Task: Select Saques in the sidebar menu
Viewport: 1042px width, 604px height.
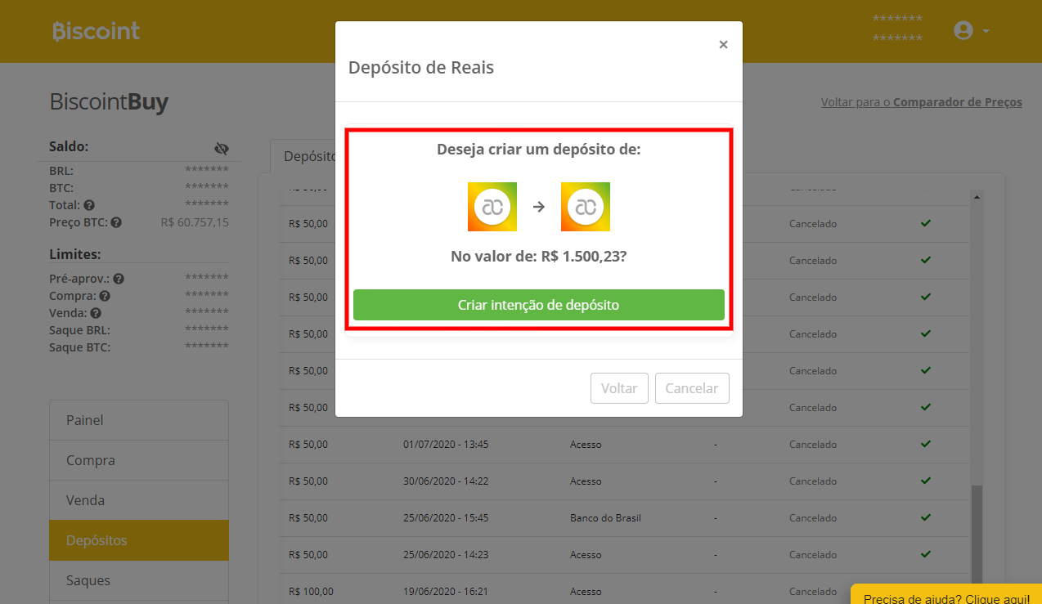Action: [x=139, y=580]
